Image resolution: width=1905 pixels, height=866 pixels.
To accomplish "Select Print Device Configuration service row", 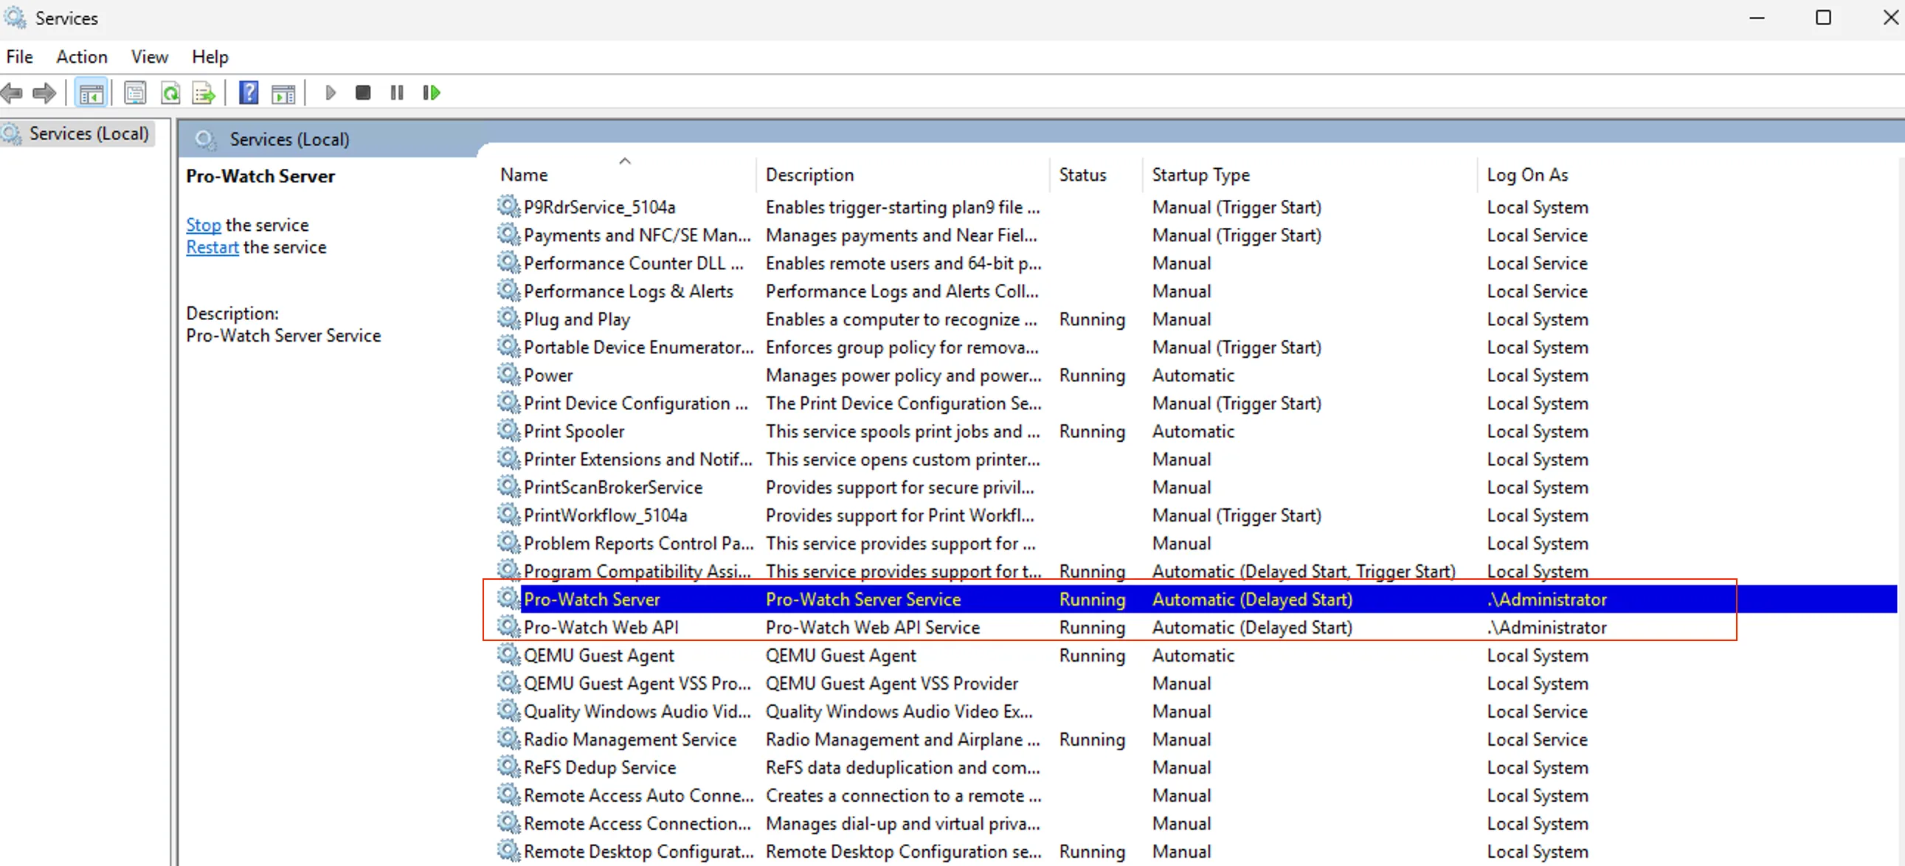I will (x=1195, y=403).
